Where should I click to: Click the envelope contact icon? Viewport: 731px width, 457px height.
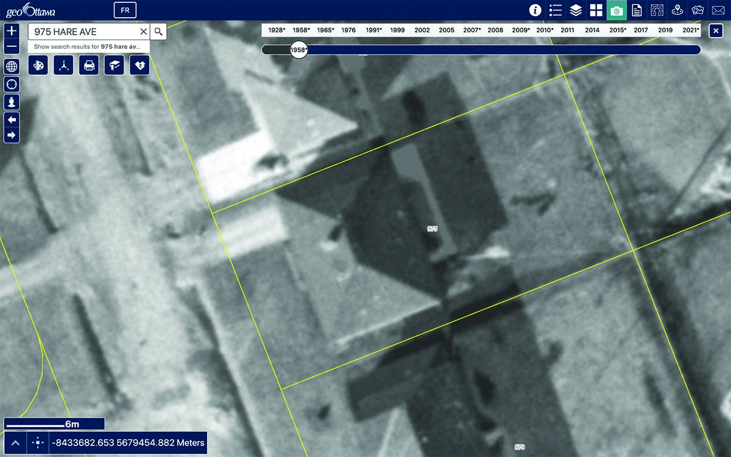click(x=718, y=10)
